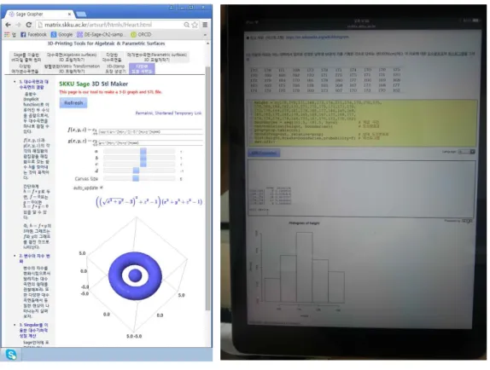Open sidebar section 1 heading link
This screenshot has width=490, height=370.
(x=34, y=84)
